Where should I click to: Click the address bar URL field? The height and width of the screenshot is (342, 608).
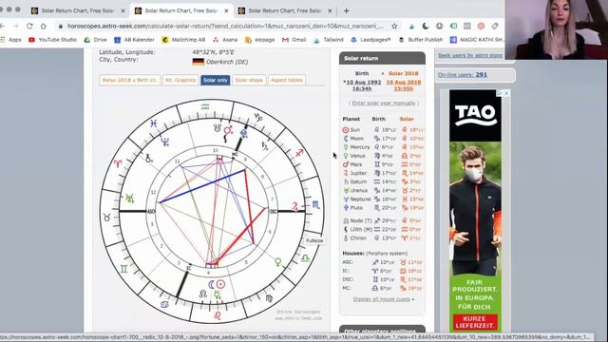[225, 26]
